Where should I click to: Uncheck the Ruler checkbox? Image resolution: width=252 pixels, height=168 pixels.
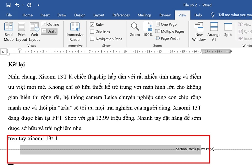[92, 25]
